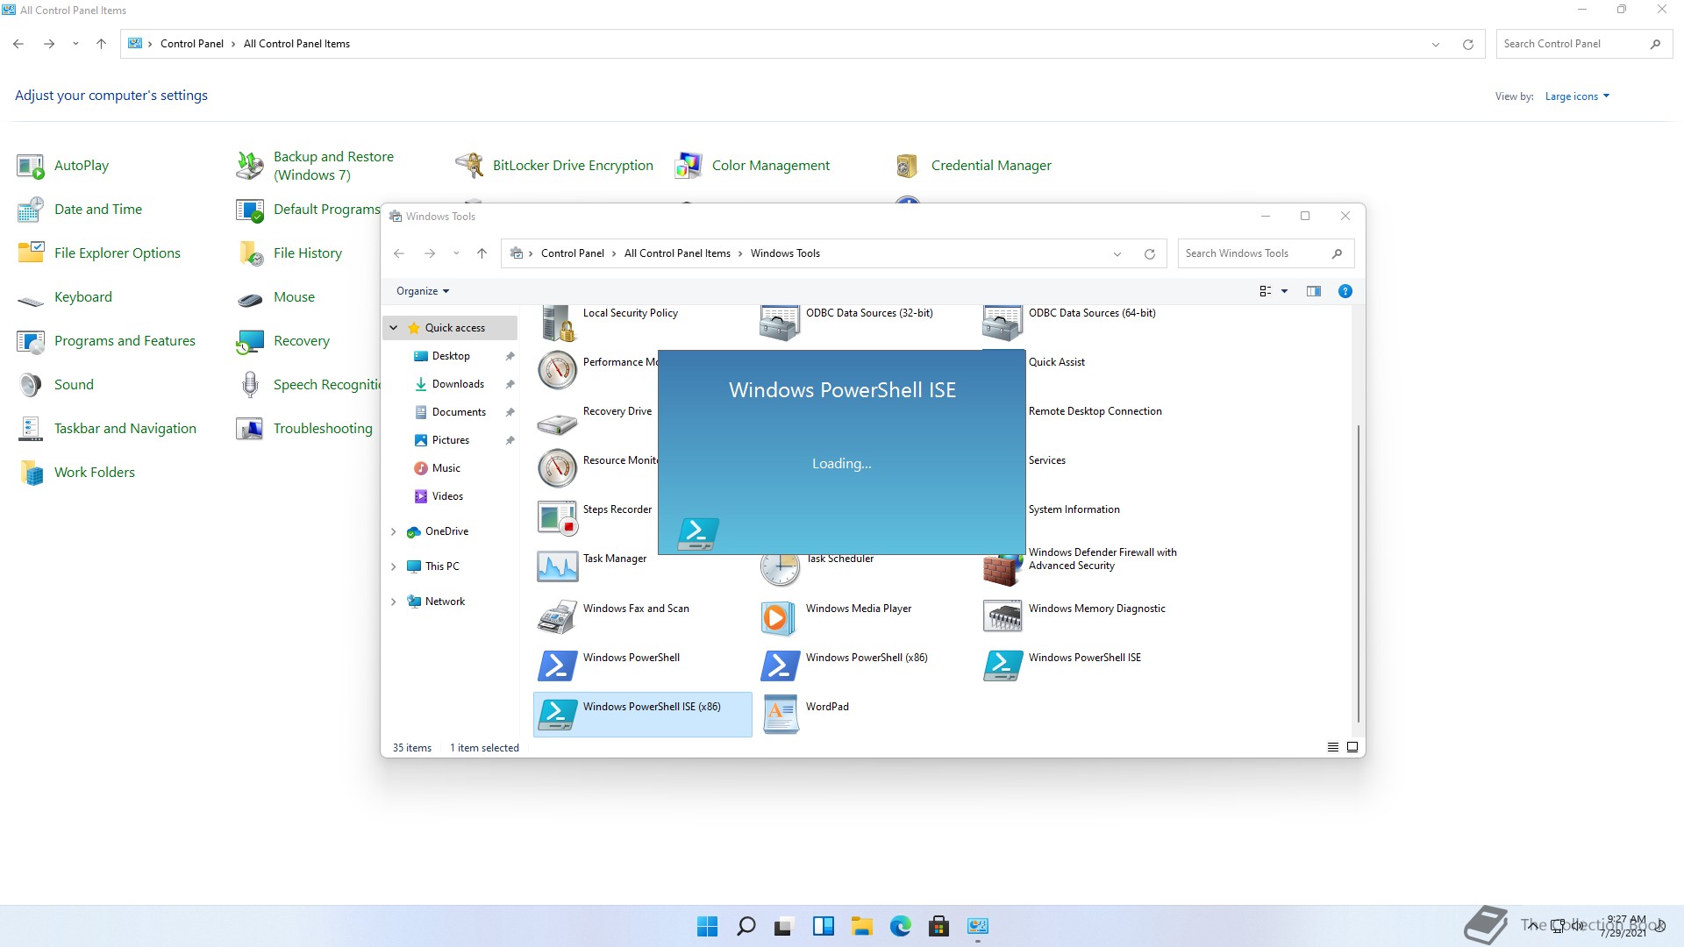Expand the This PC tree node
The image size is (1684, 947).
click(394, 566)
